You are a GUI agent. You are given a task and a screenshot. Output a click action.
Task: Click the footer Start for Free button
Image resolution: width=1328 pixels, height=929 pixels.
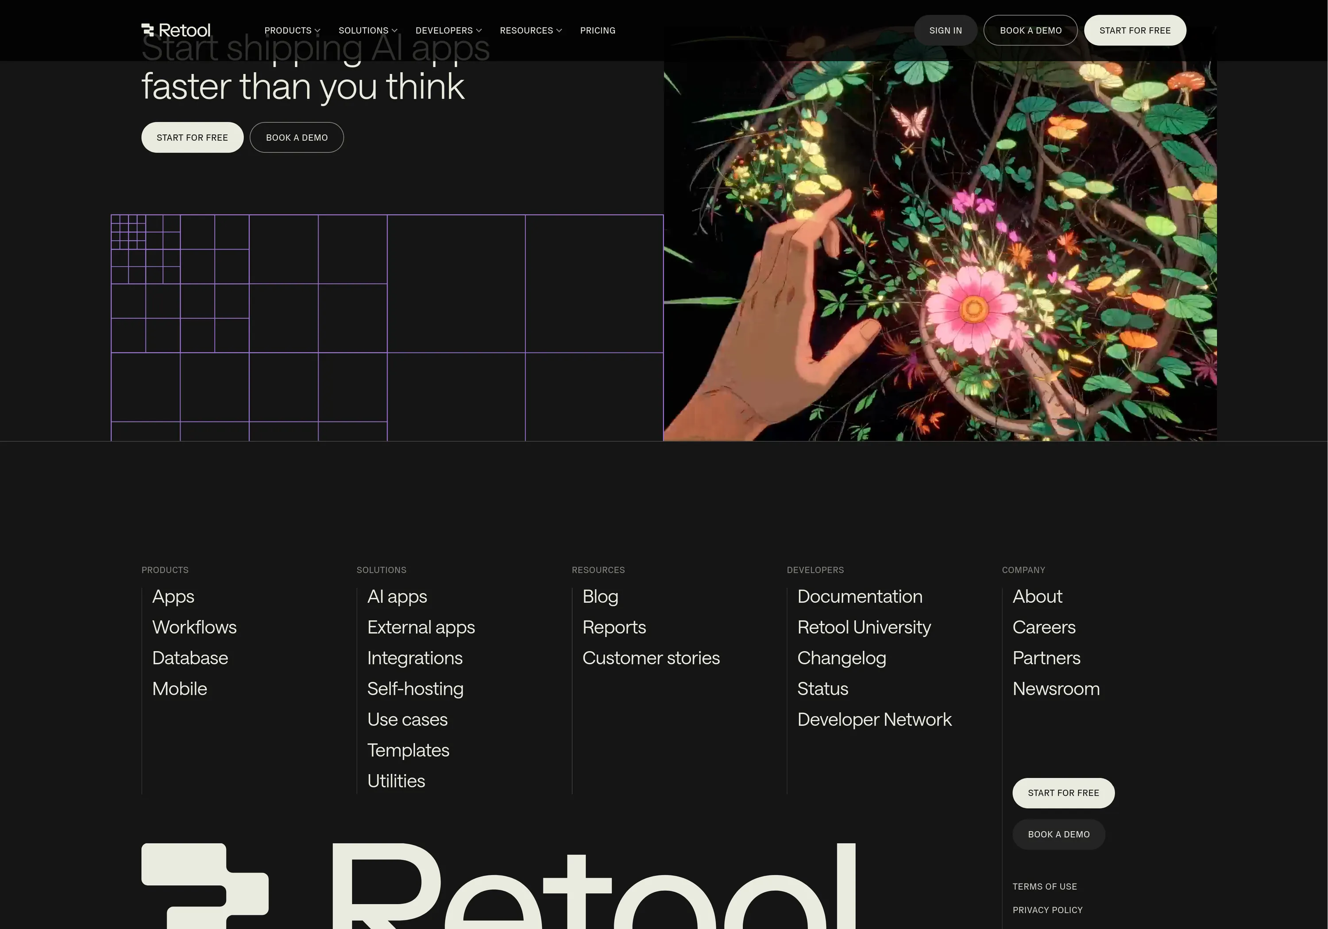point(1063,793)
